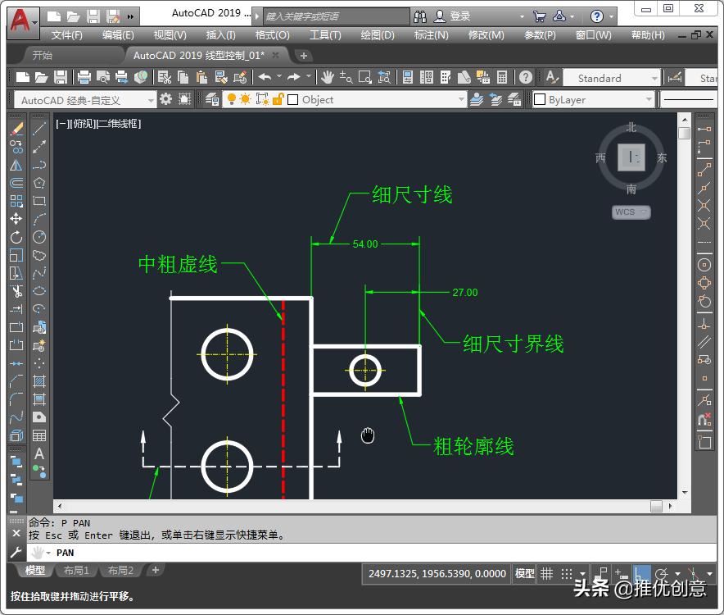Viewport: 724px width, 615px height.
Task: Select the Mirror tool
Action: pos(16,165)
